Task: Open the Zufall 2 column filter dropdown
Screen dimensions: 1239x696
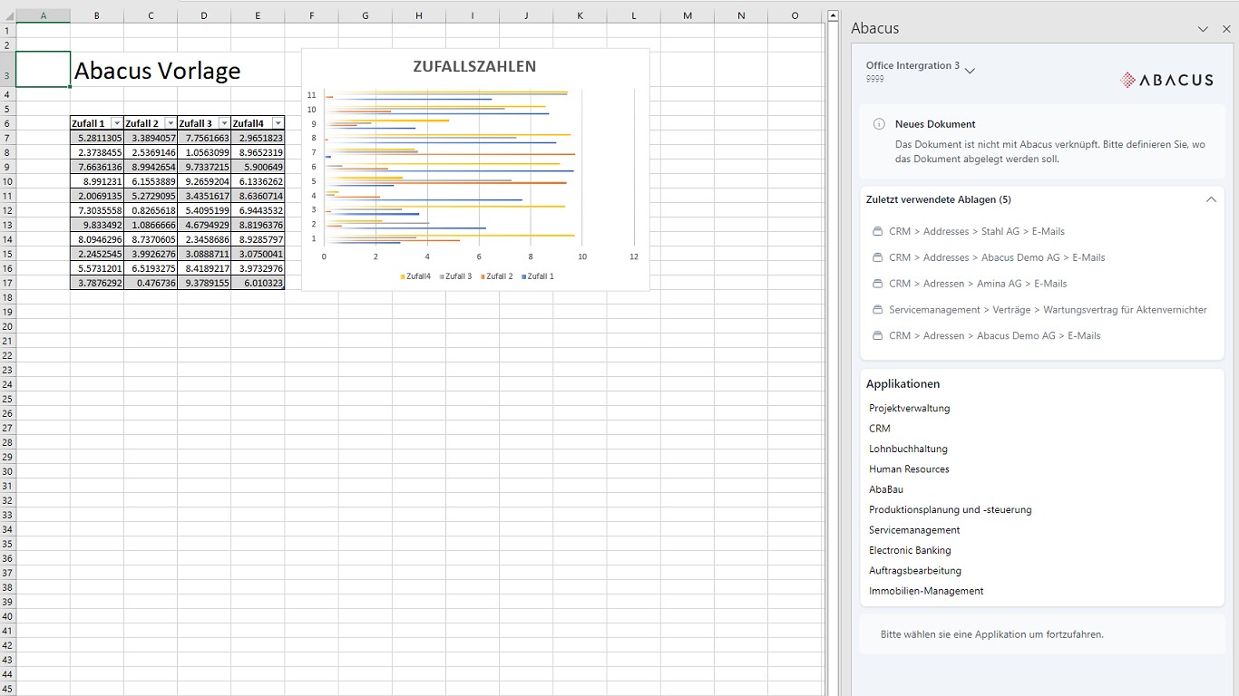Action: coord(171,123)
